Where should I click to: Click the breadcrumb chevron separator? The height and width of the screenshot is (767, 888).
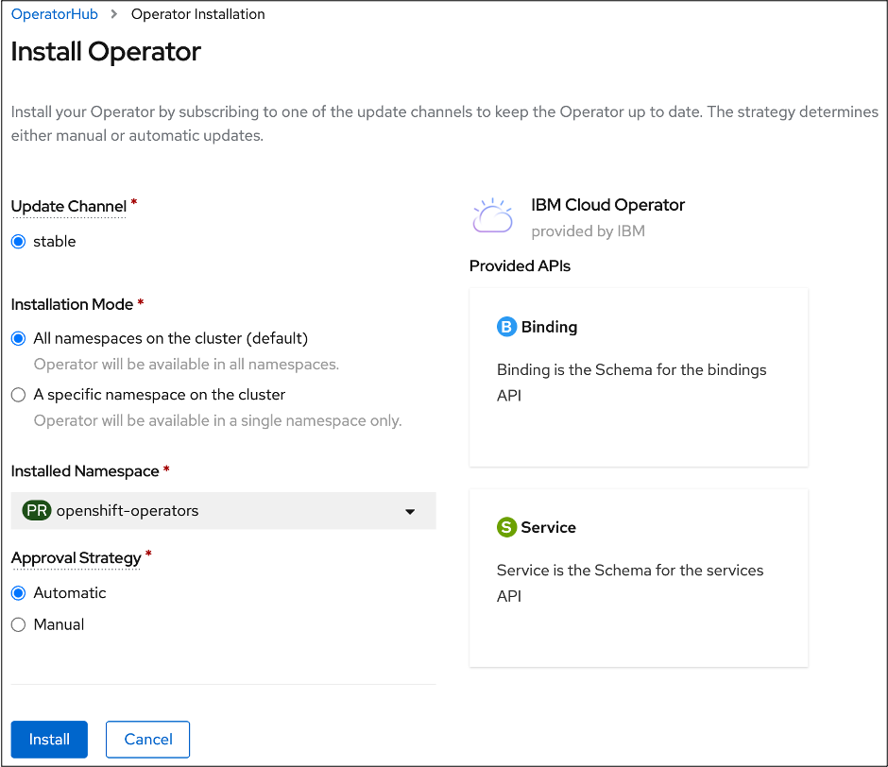[114, 14]
